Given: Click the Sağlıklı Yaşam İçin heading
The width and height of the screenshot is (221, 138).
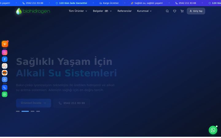Looking at the screenshot, I should tap(64, 62).
